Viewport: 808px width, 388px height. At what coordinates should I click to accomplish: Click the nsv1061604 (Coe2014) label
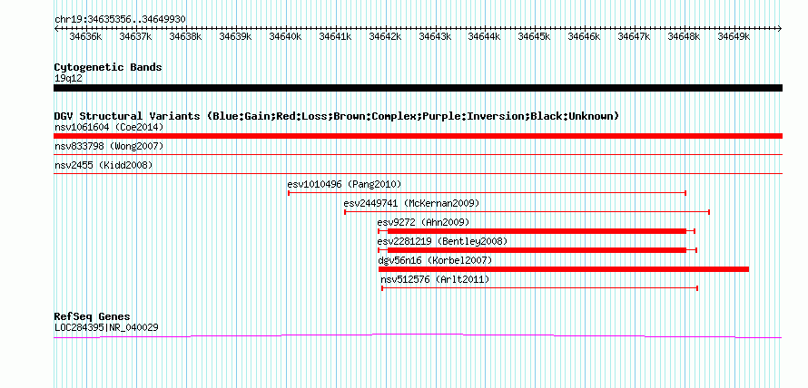(x=109, y=127)
